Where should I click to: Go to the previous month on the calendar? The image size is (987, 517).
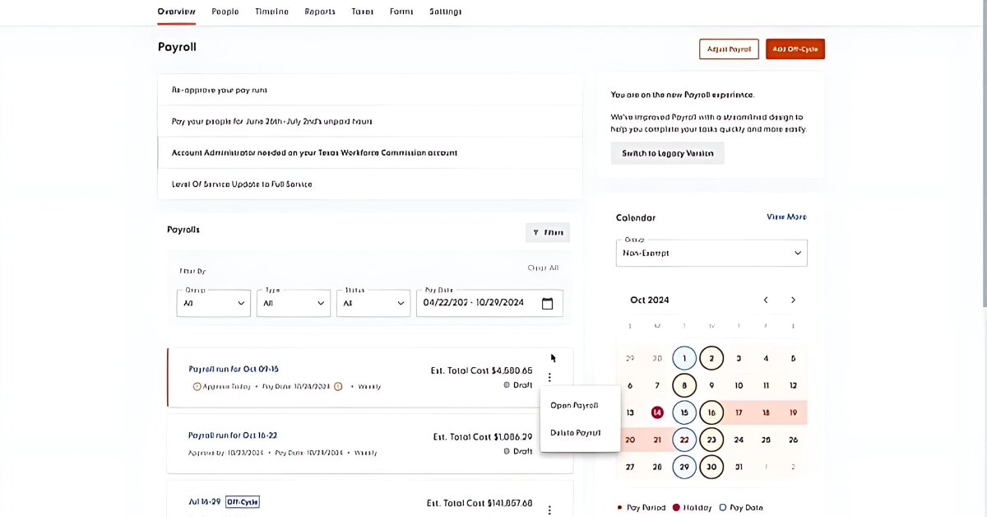[765, 300]
